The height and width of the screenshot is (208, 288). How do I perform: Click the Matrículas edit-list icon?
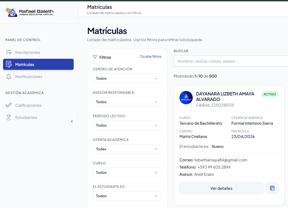pos(9,64)
